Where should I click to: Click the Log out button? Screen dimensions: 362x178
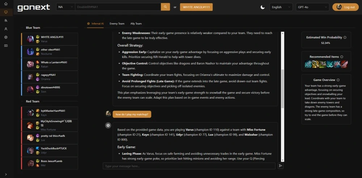[x=345, y=7]
